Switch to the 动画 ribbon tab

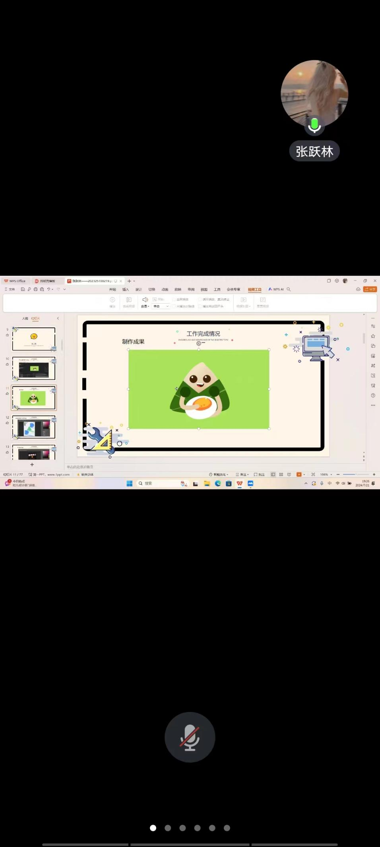click(x=165, y=289)
